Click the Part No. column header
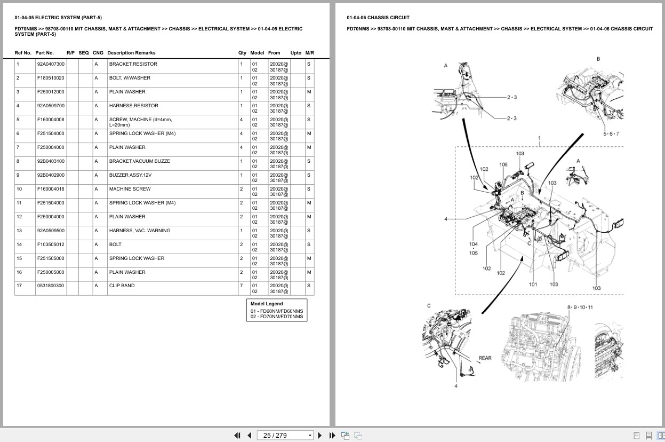The height and width of the screenshot is (442, 665). tap(45, 53)
